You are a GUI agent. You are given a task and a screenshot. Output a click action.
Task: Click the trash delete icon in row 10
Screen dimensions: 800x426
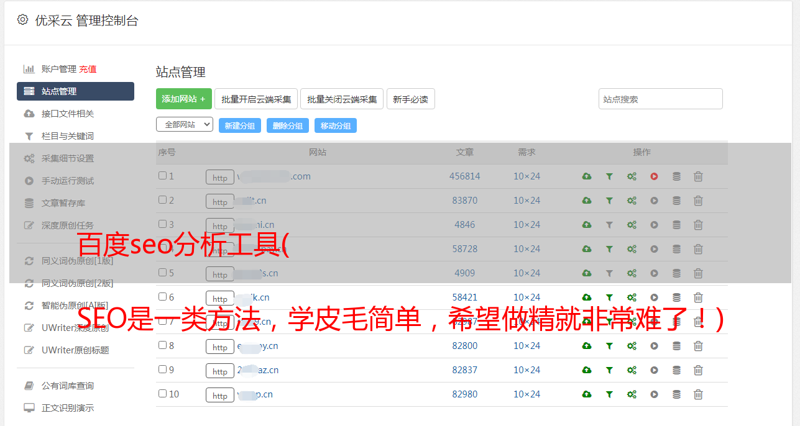[x=698, y=394]
